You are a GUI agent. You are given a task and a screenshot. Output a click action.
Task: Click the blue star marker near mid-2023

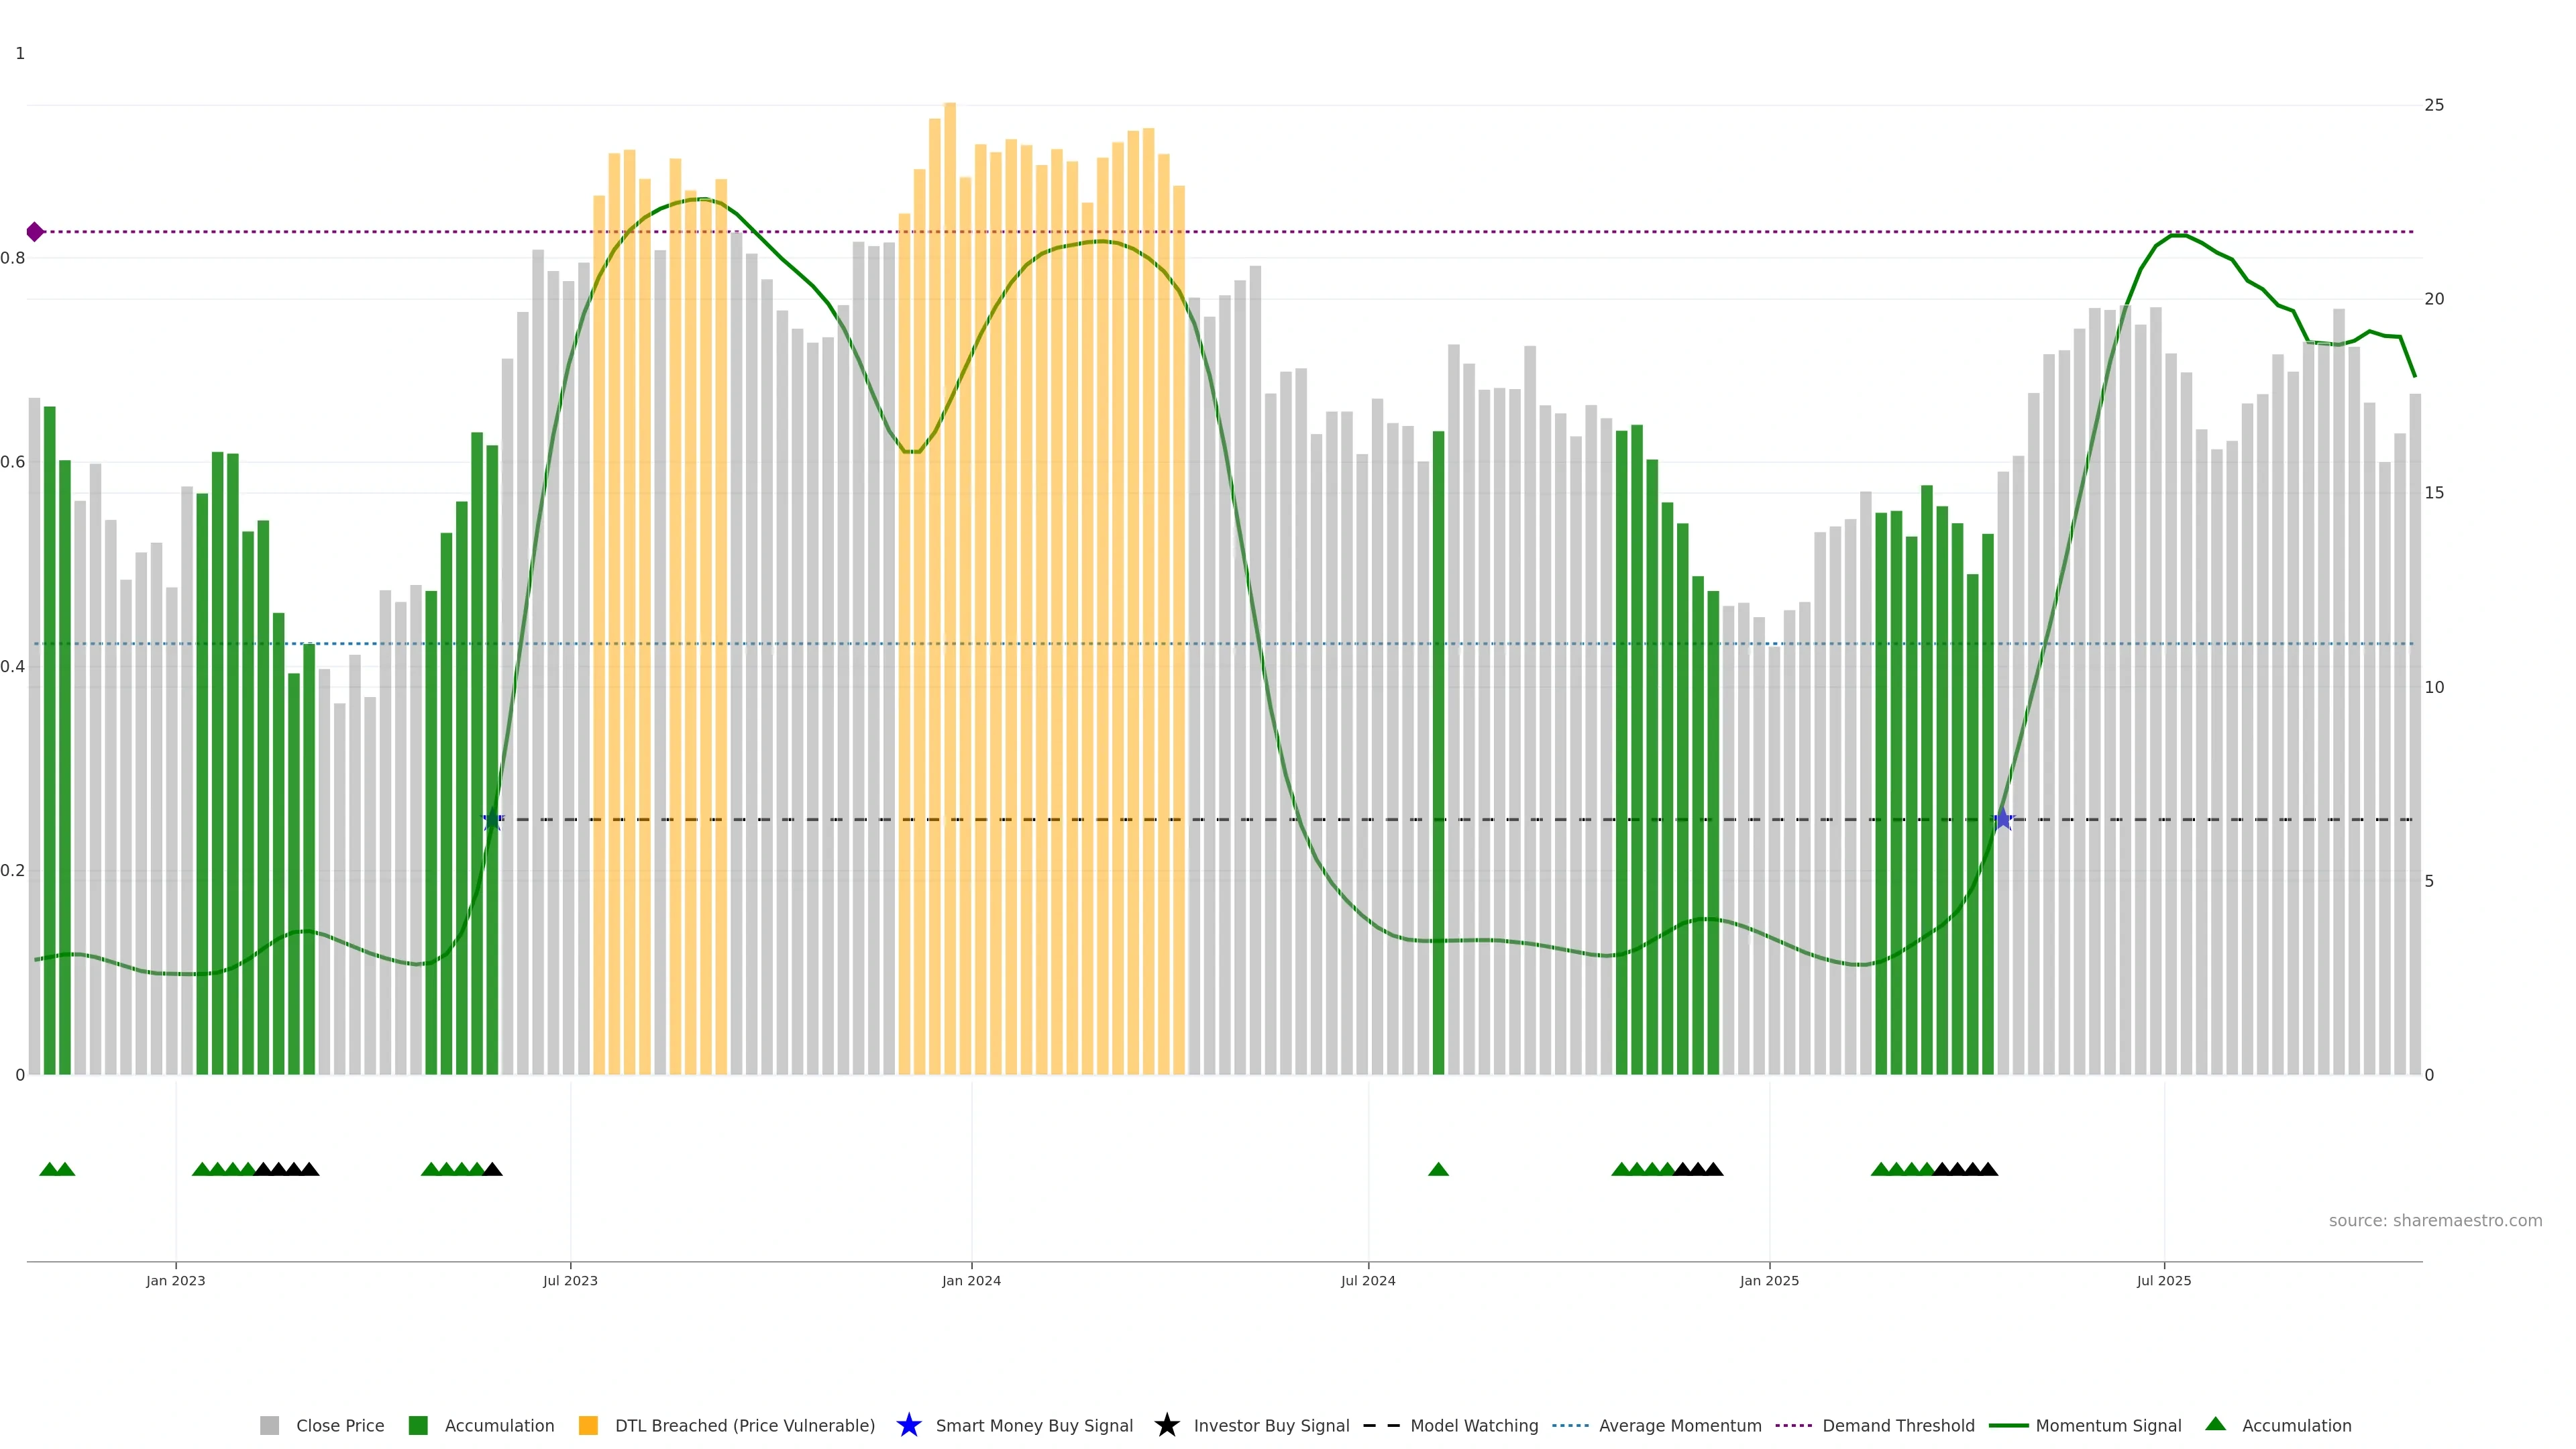(x=492, y=820)
